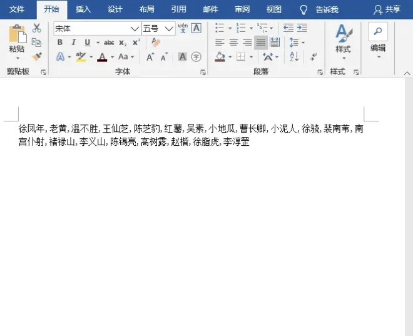The height and width of the screenshot is (336, 413).
Task: Shrink font size button
Action: [x=165, y=56]
